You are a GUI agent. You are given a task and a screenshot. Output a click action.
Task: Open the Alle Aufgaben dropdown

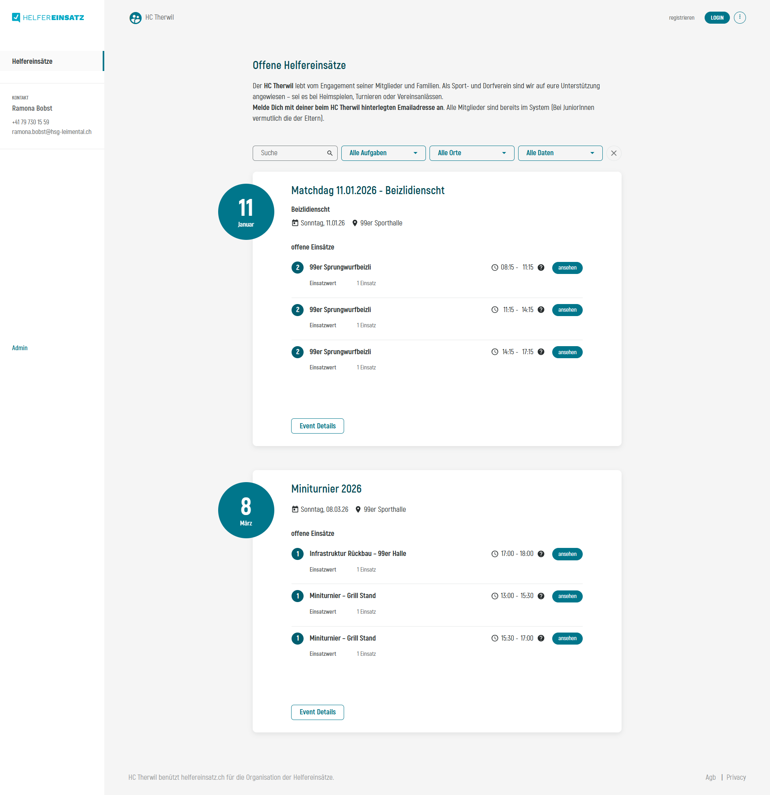click(383, 153)
